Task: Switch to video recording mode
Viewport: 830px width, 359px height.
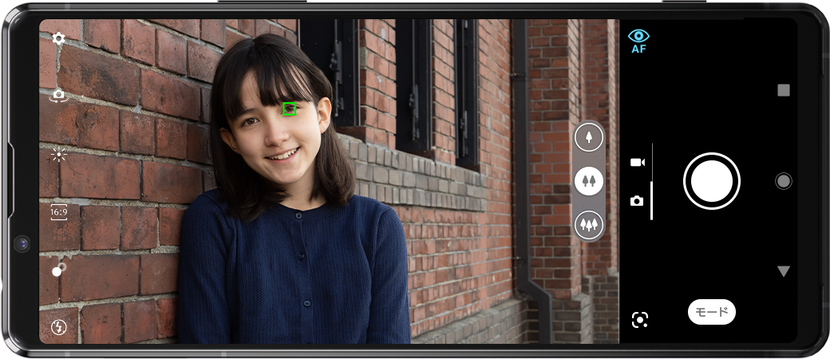Action: tap(637, 162)
